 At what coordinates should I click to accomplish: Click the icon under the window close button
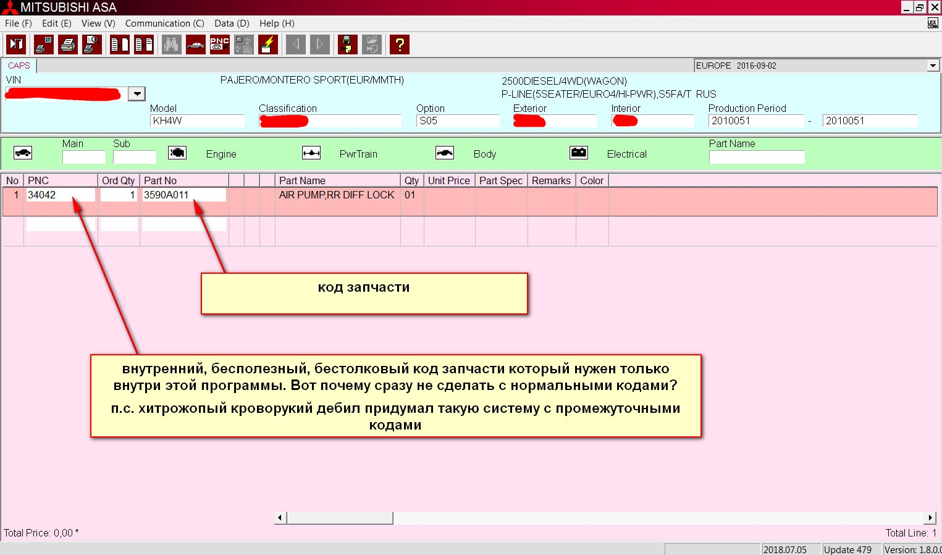(933, 23)
